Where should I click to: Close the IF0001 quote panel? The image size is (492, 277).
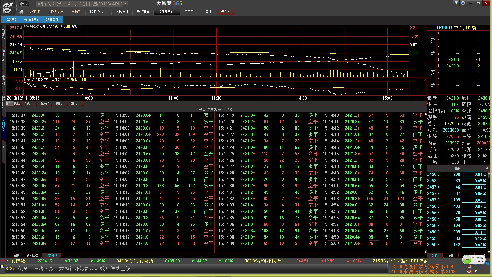click(x=487, y=28)
